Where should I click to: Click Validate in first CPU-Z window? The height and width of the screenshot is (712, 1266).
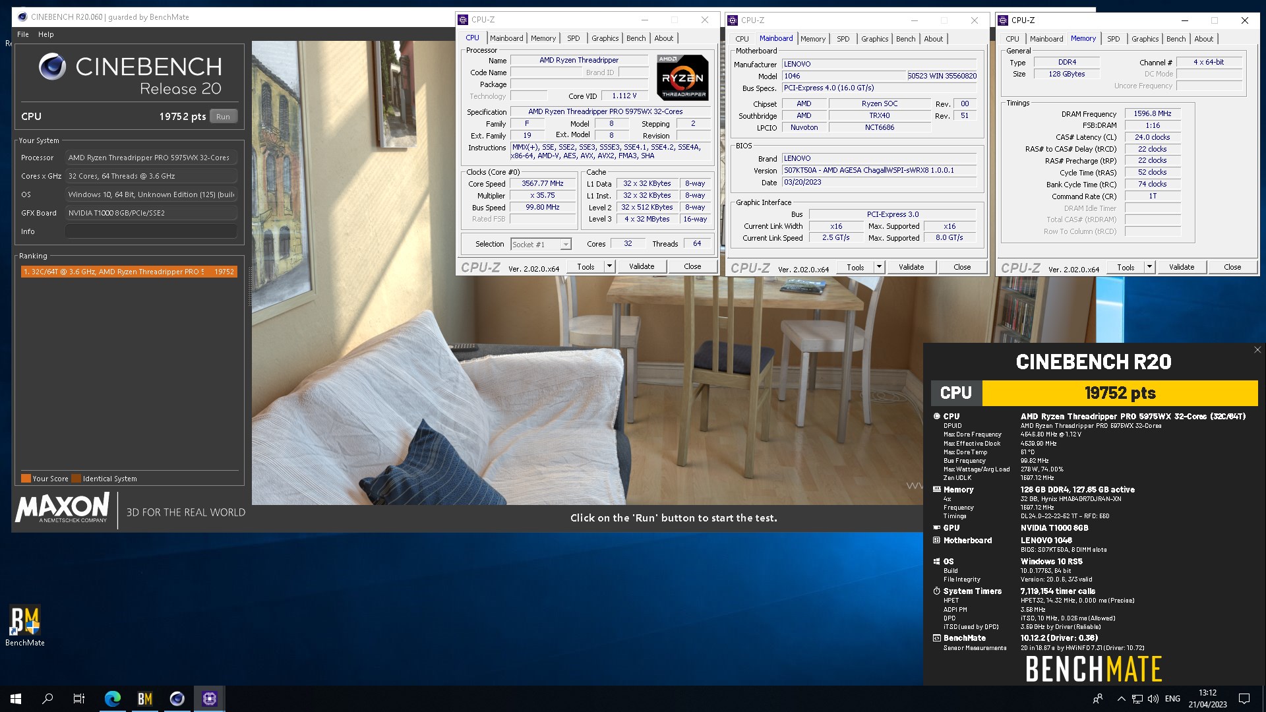pos(642,267)
